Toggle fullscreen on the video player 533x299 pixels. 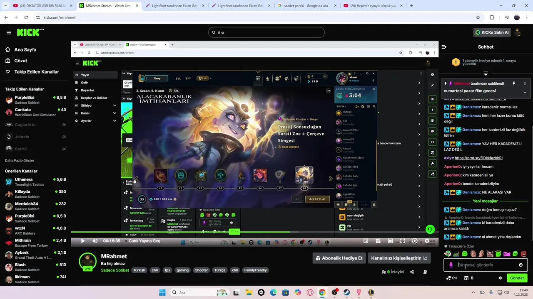tap(403, 241)
